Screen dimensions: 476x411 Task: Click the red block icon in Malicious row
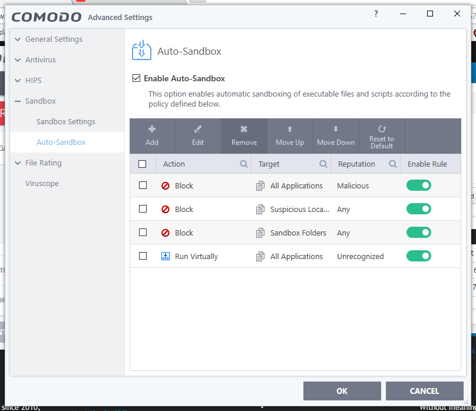click(x=166, y=185)
